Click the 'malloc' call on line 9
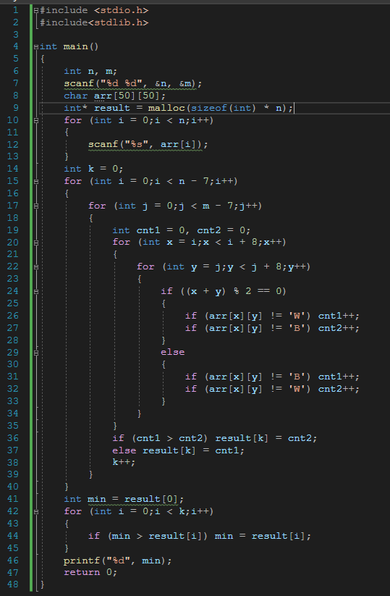The image size is (390, 596). pos(166,108)
